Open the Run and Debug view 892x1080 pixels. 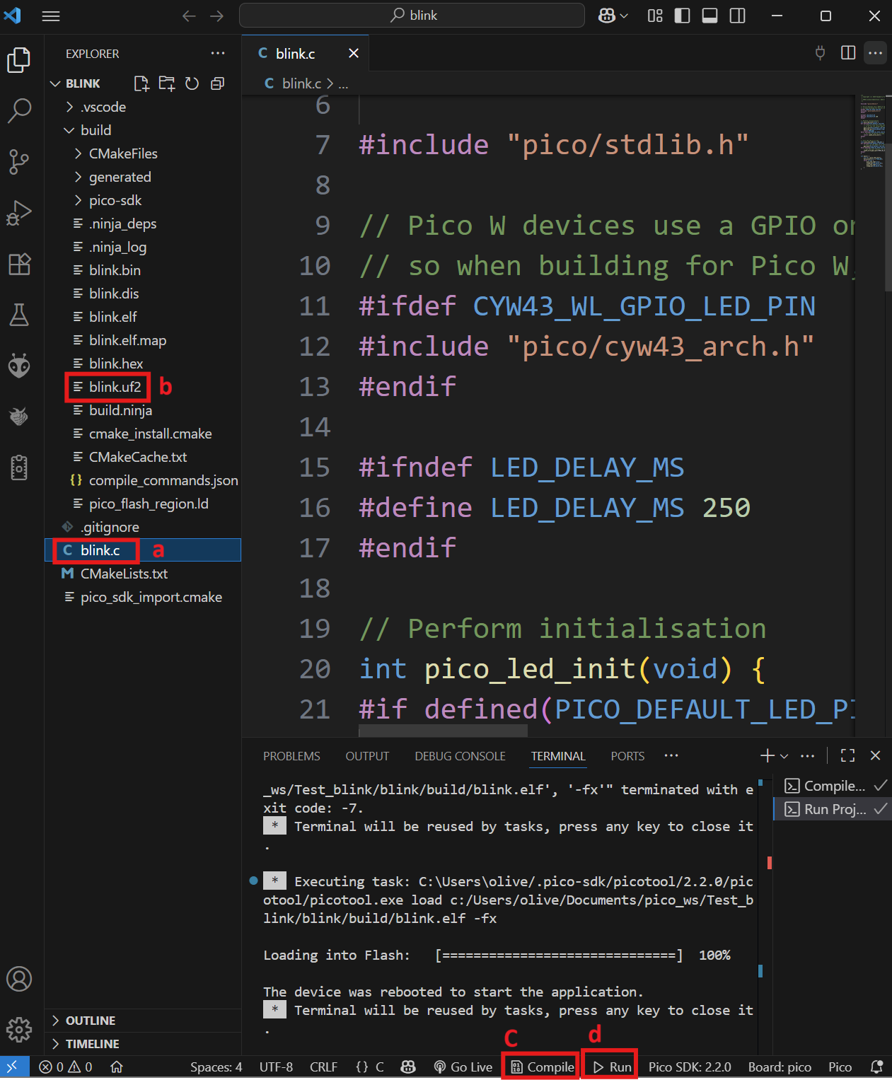click(18, 212)
